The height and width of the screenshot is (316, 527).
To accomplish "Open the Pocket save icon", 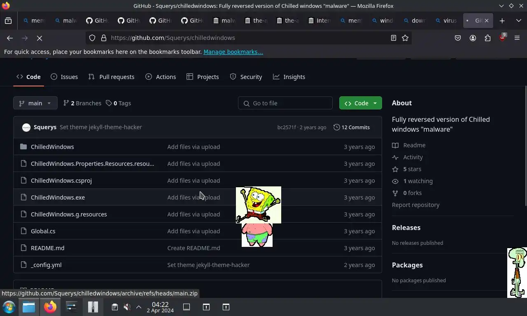I will tap(458, 38).
